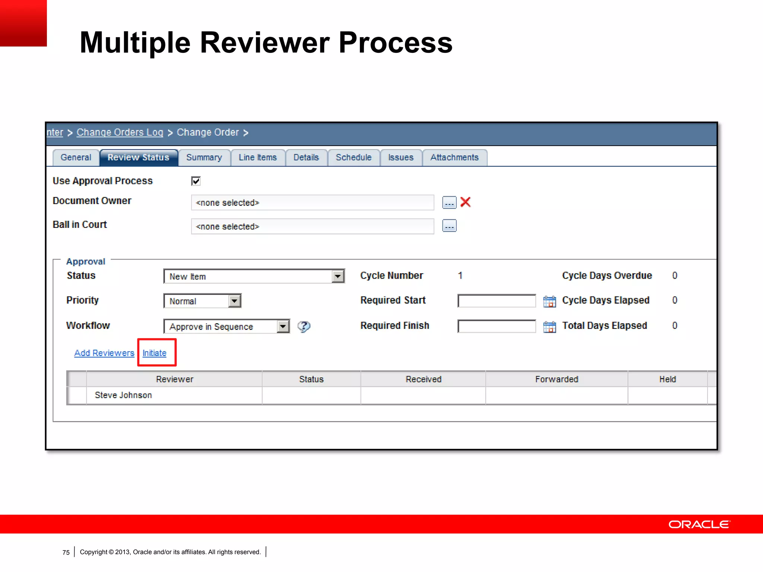Open the Details tab

306,158
